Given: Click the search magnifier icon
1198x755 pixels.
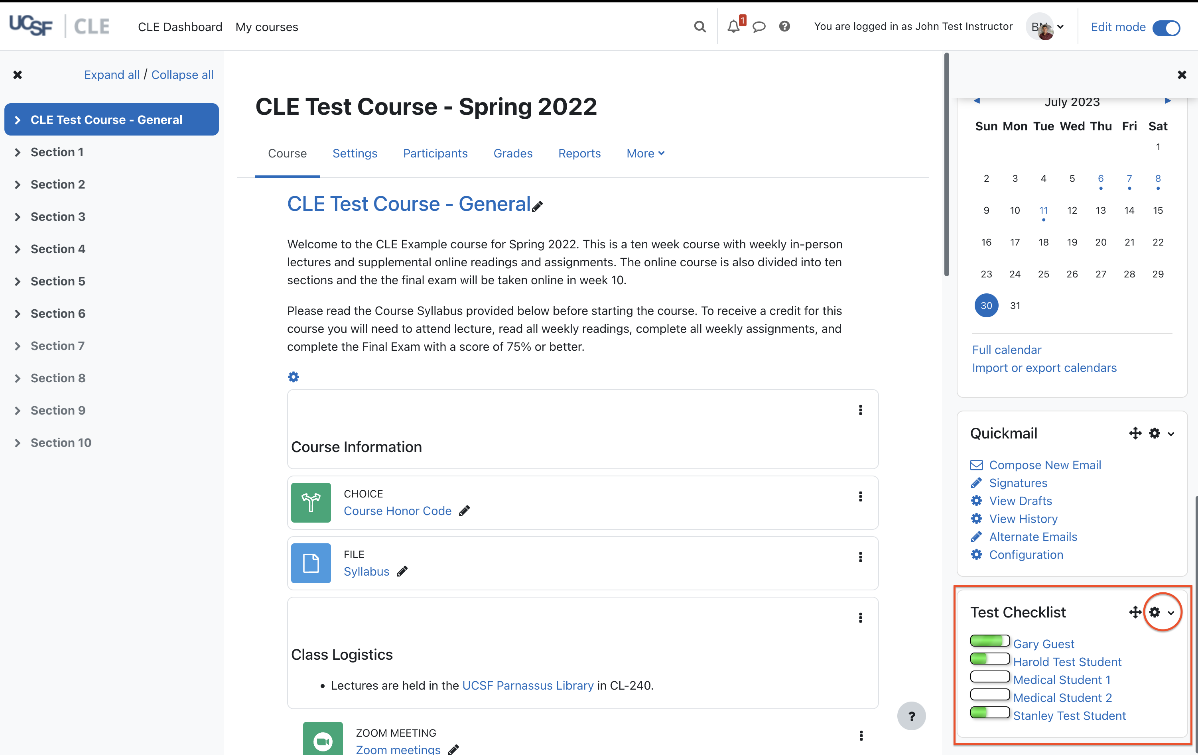Looking at the screenshot, I should (699, 26).
